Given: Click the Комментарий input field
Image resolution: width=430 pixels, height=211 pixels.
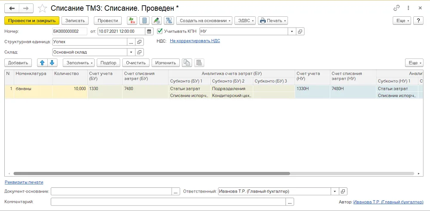Looking at the screenshot, I should coord(168,202).
